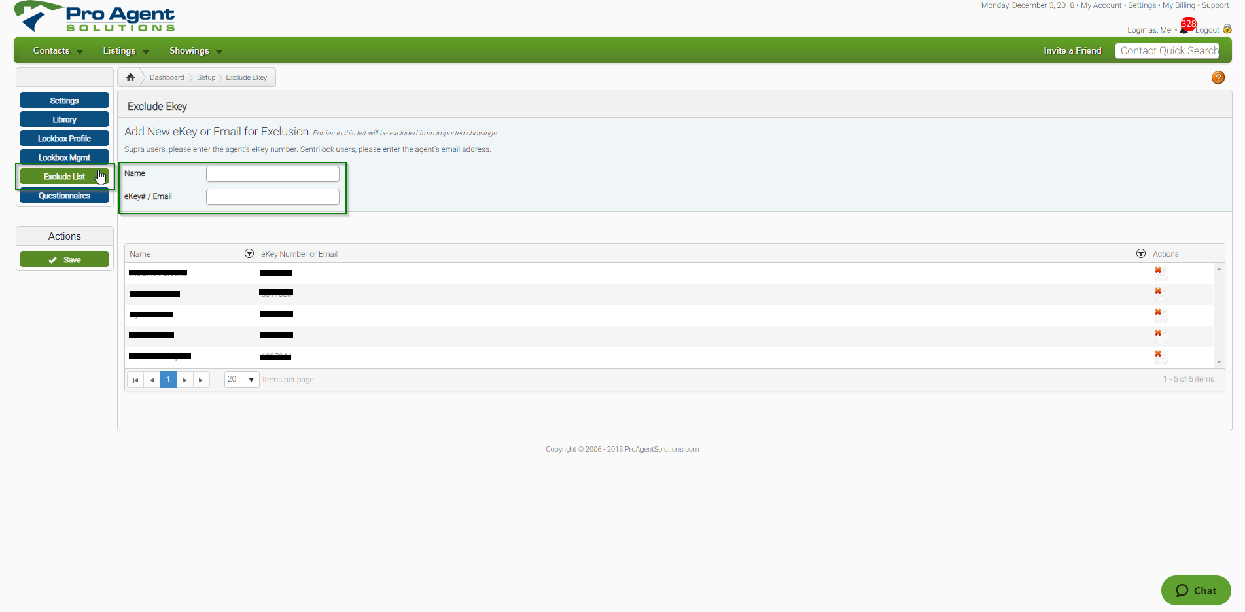Click grid scrollbar up arrow

[x=1219, y=269]
